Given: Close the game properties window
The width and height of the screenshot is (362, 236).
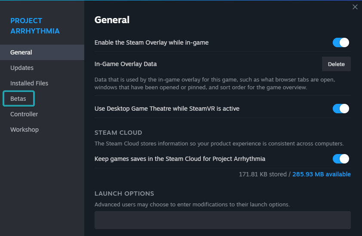Looking at the screenshot, I should pos(355,7).
